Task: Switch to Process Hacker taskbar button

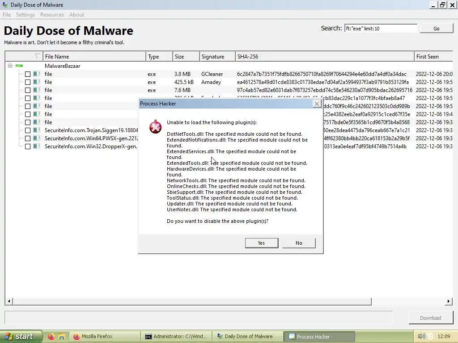Action: tap(319, 337)
